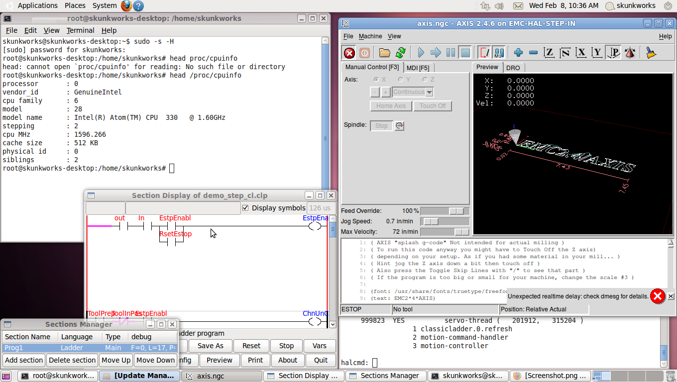The image size is (677, 382).
Task: Toggle optional pause M1 icon
Action: tap(499, 53)
